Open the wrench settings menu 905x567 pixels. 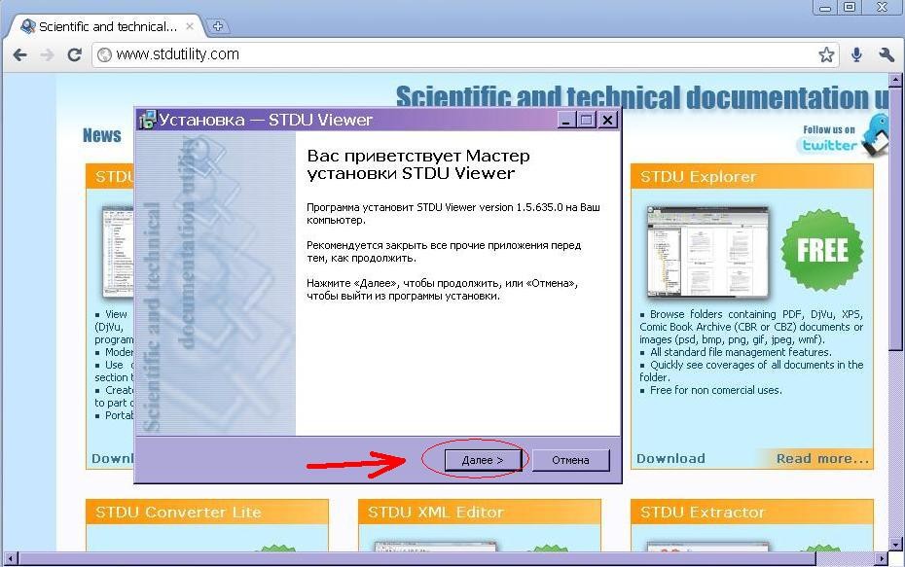point(886,54)
